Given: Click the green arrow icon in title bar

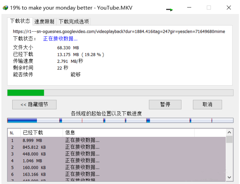Looking at the screenshot, I should 169,10.
